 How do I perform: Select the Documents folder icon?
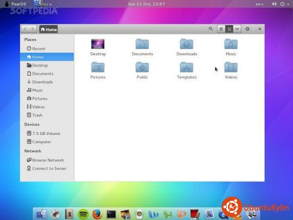tap(142, 44)
